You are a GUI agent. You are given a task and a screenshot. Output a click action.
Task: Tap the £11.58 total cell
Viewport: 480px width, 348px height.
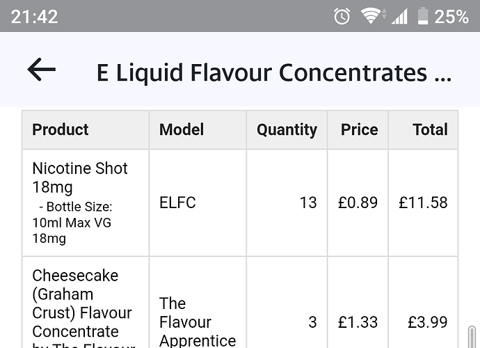pos(423,203)
